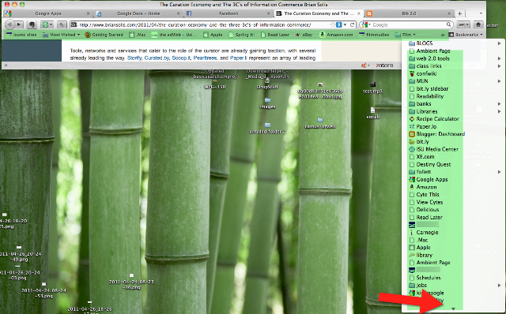
Task: Open Film folder dropdown in bookmarks bar
Action: click(406, 35)
